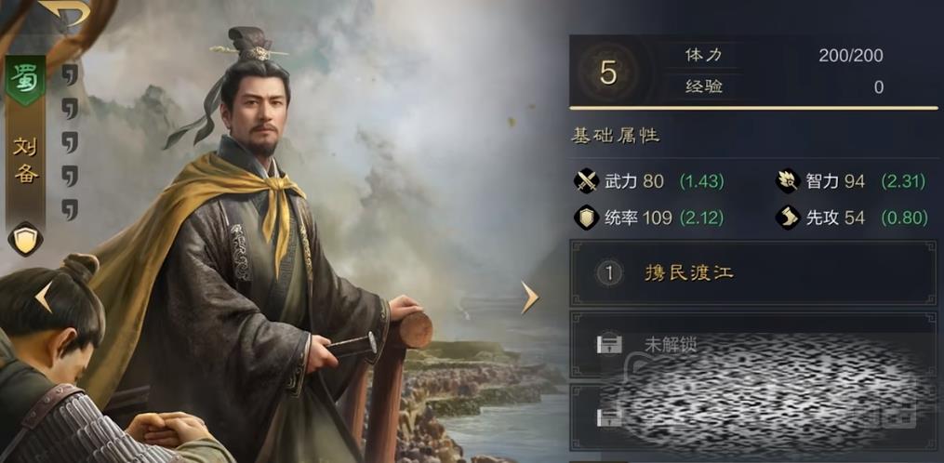Tap the lock icon beside 未解锁

click(608, 345)
